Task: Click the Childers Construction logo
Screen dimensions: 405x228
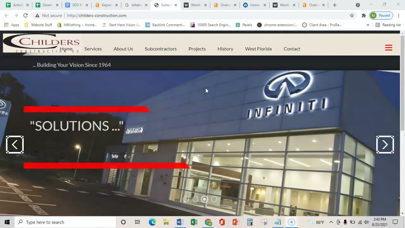Action: (x=42, y=43)
